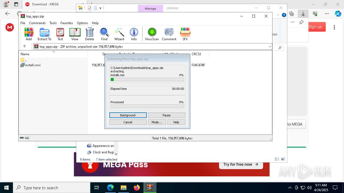Show hidden system tray icons
344x193 pixels.
(x=290, y=188)
